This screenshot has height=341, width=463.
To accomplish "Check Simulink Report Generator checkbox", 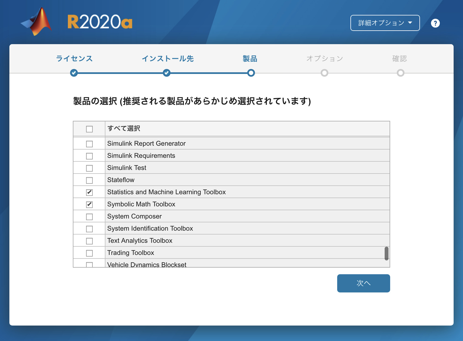I will click(x=89, y=144).
